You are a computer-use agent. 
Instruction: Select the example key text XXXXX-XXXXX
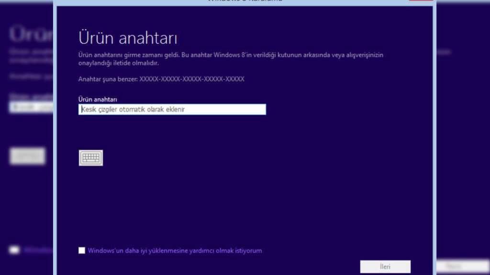tap(191, 79)
